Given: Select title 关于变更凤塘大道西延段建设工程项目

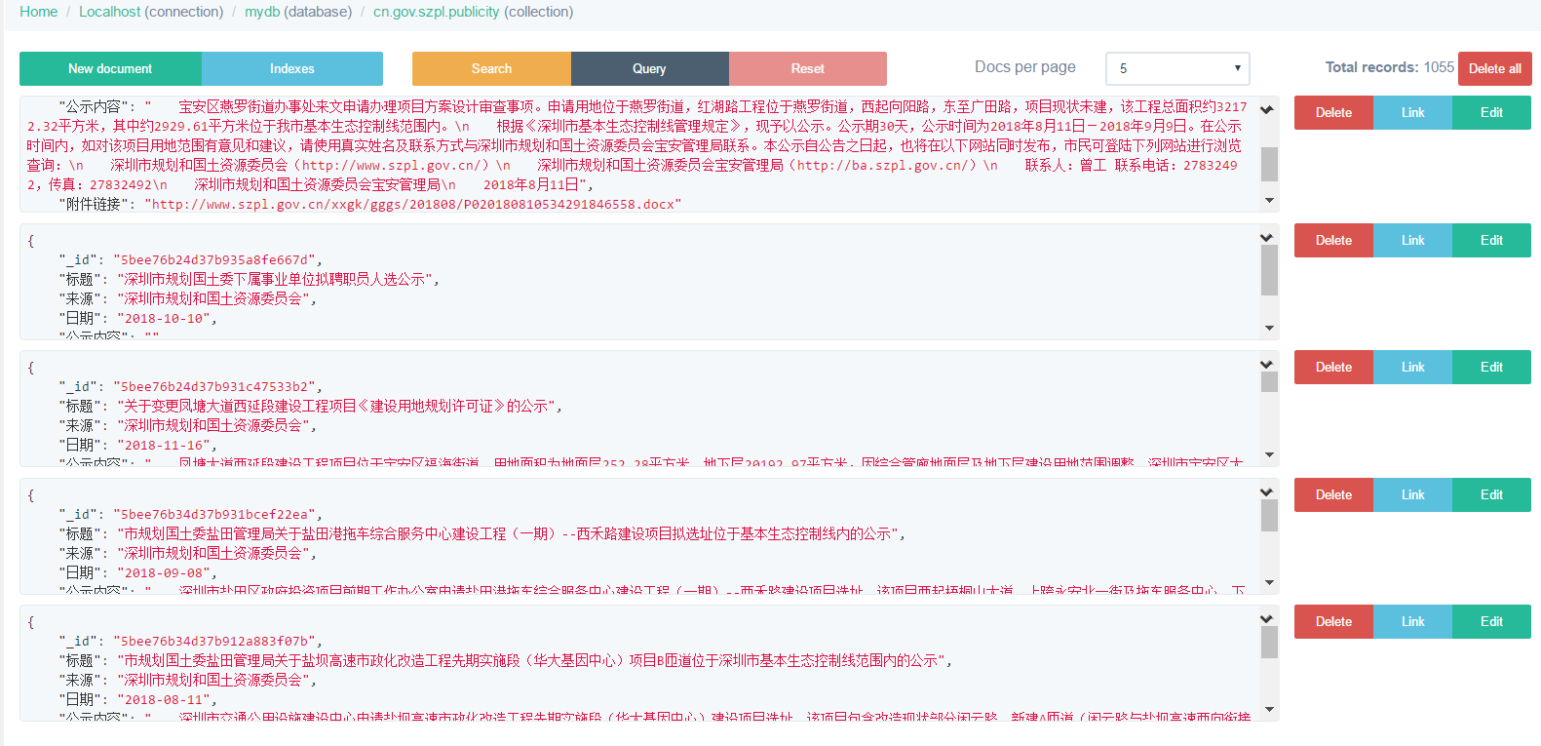Looking at the screenshot, I should 336,406.
